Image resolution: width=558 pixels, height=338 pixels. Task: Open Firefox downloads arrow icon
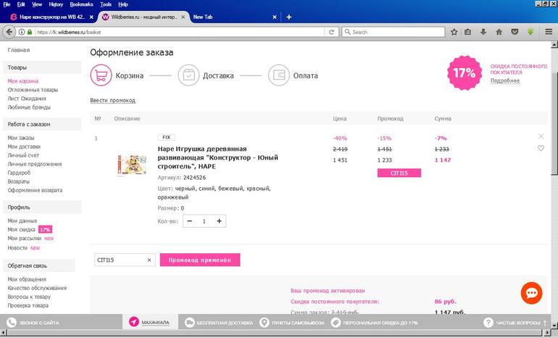pyautogui.click(x=484, y=32)
